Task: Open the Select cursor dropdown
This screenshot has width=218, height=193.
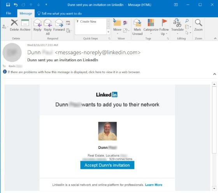Action: coord(188,33)
